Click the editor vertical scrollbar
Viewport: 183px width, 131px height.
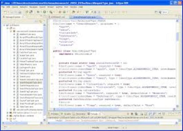177,64
